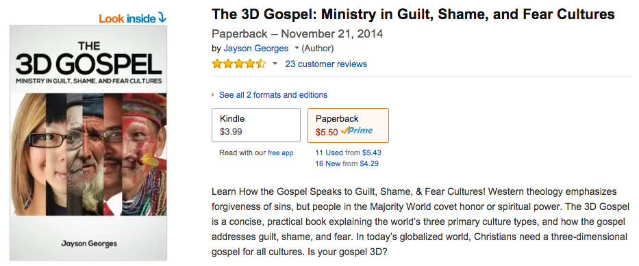This screenshot has width=639, height=266.
Task: Click the $4.29 new price
Action: click(370, 164)
